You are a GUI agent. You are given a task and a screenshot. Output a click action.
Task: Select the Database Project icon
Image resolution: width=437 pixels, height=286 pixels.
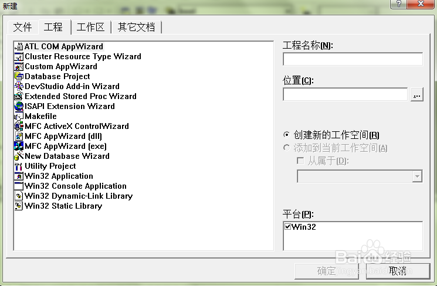point(19,76)
